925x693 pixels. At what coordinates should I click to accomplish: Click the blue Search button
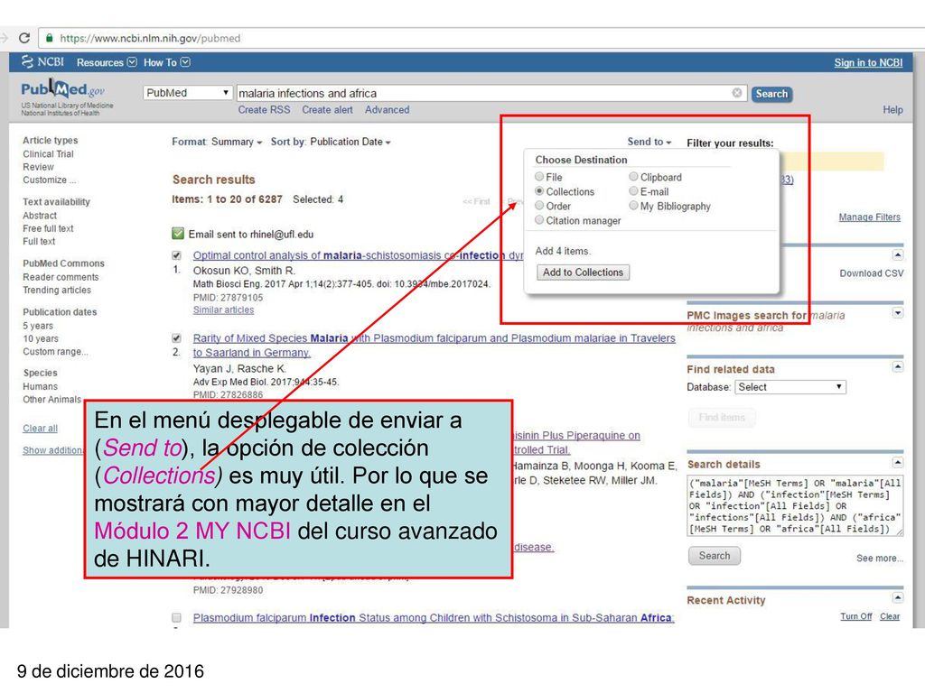coord(771,94)
